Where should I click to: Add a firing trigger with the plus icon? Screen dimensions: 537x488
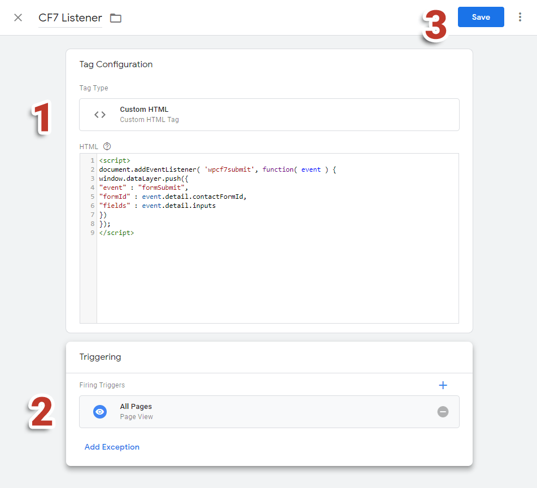tap(443, 385)
